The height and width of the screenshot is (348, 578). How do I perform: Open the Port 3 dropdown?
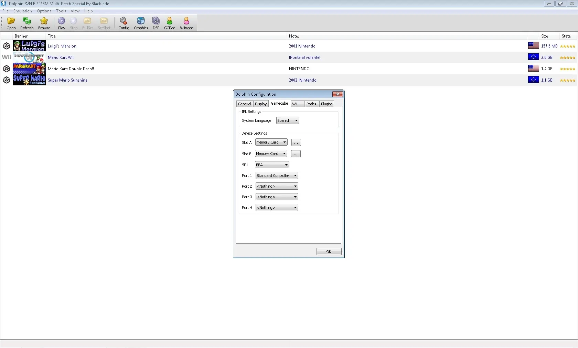click(x=277, y=197)
